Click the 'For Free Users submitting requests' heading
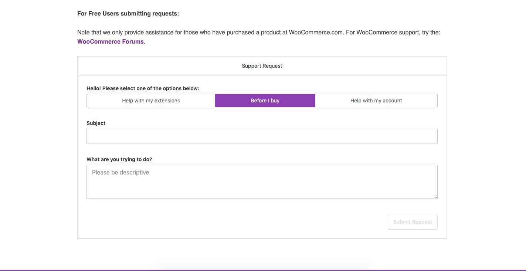This screenshot has height=271, width=526. tap(128, 14)
